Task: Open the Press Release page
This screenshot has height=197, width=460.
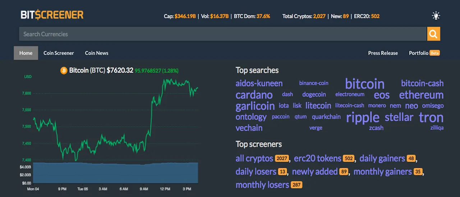Action: tap(383, 53)
